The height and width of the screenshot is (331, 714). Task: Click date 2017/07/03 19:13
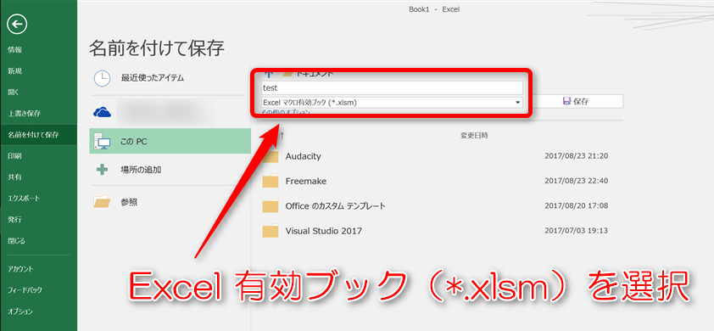(x=577, y=231)
